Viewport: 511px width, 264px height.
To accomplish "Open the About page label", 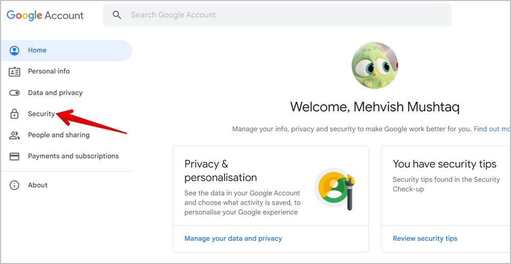I will pos(38,185).
